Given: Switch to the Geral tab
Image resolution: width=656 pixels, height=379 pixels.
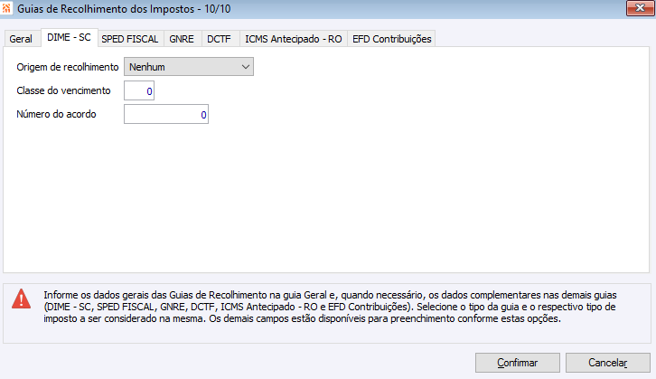Looking at the screenshot, I should click(x=21, y=40).
